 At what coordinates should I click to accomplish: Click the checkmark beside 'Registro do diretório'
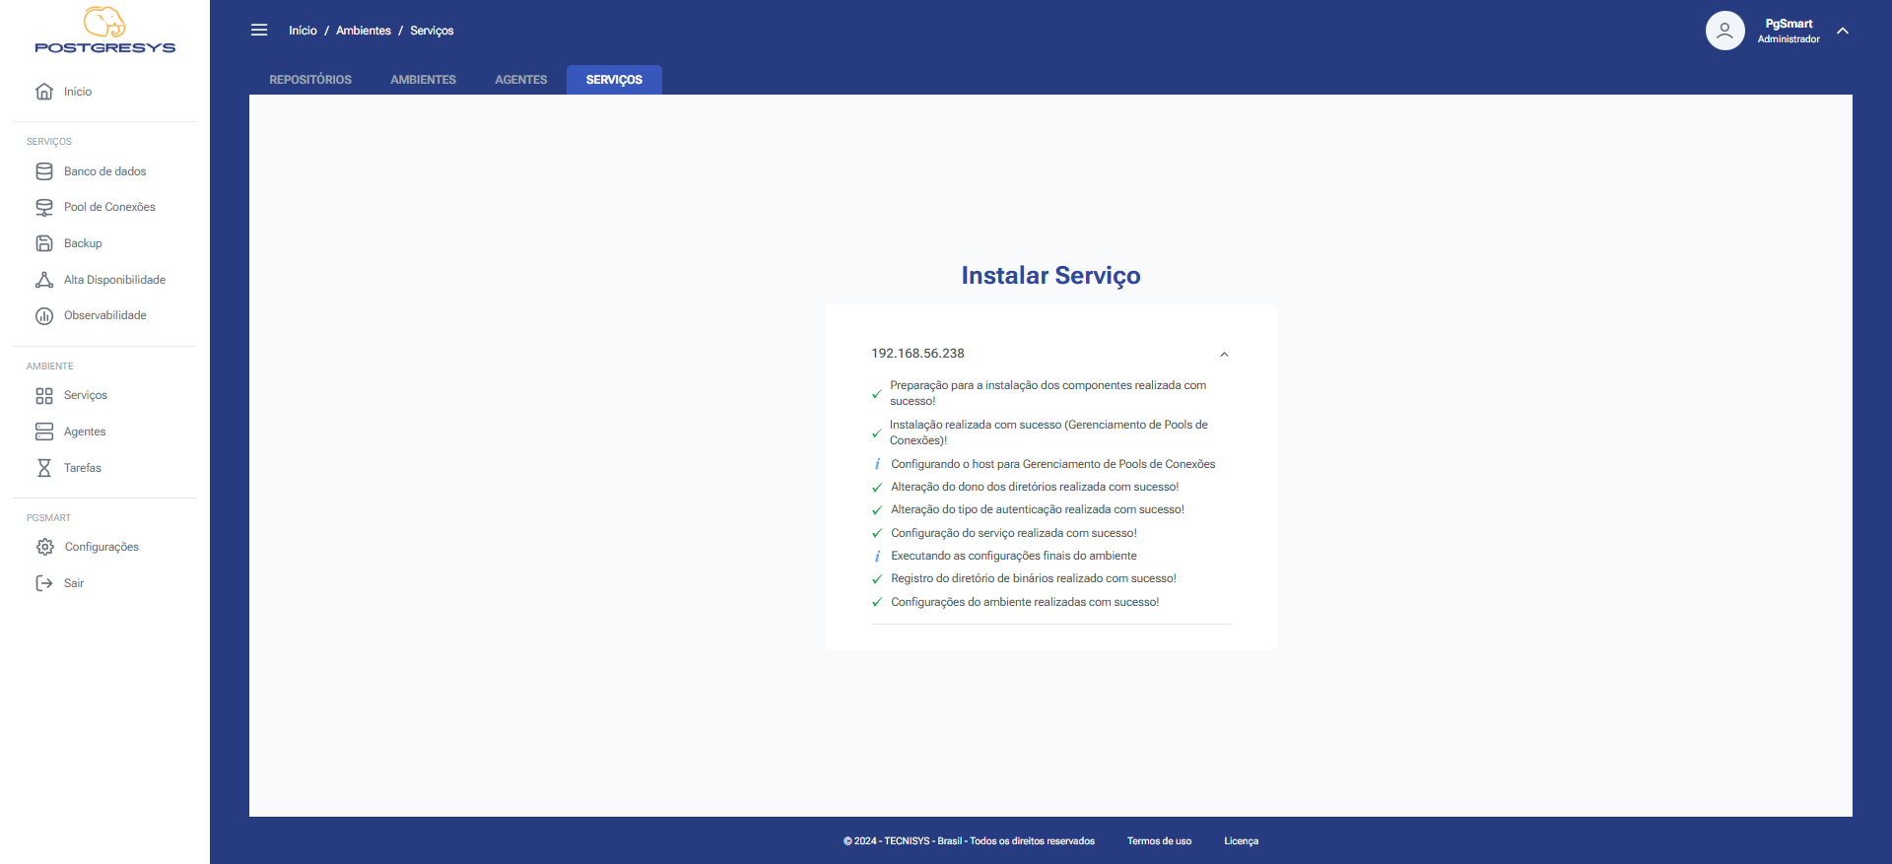click(876, 579)
